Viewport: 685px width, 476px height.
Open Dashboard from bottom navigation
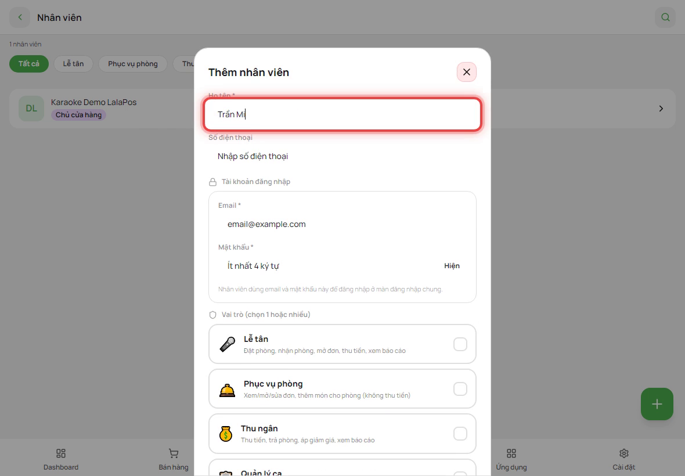click(x=61, y=459)
